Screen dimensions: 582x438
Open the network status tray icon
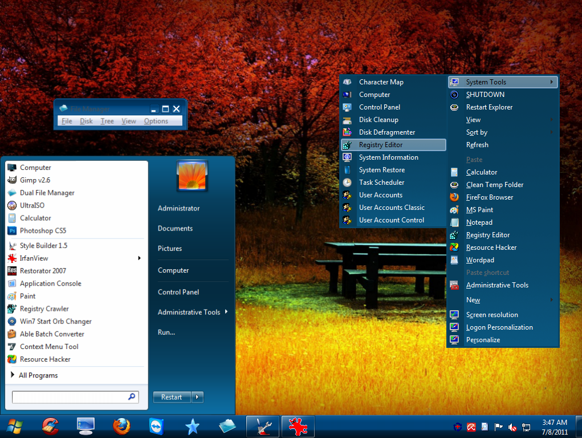pyautogui.click(x=526, y=427)
